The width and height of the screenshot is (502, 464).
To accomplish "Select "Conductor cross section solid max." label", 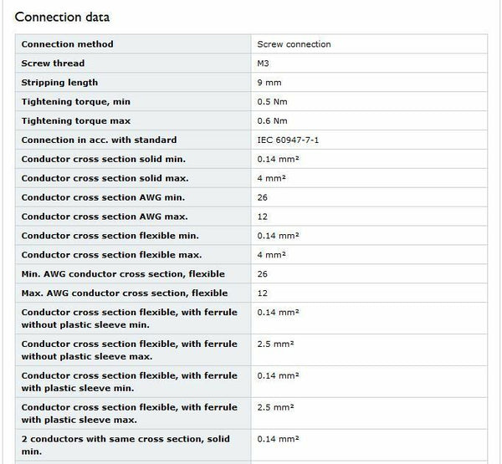I will click(105, 178).
